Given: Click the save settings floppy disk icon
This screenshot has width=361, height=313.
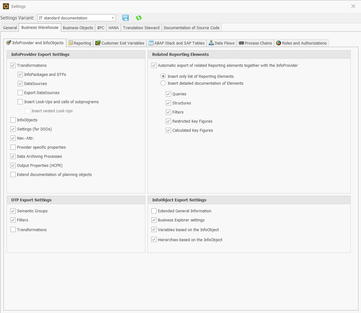Looking at the screenshot, I should (126, 18).
